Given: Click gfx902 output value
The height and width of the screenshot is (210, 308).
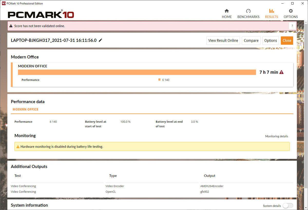Looking at the screenshot, I should tap(205, 192).
